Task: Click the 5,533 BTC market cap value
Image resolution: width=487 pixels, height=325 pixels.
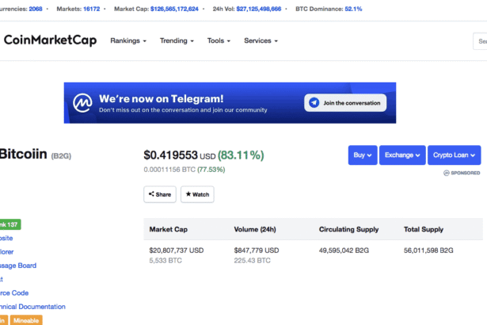Action: tap(166, 260)
